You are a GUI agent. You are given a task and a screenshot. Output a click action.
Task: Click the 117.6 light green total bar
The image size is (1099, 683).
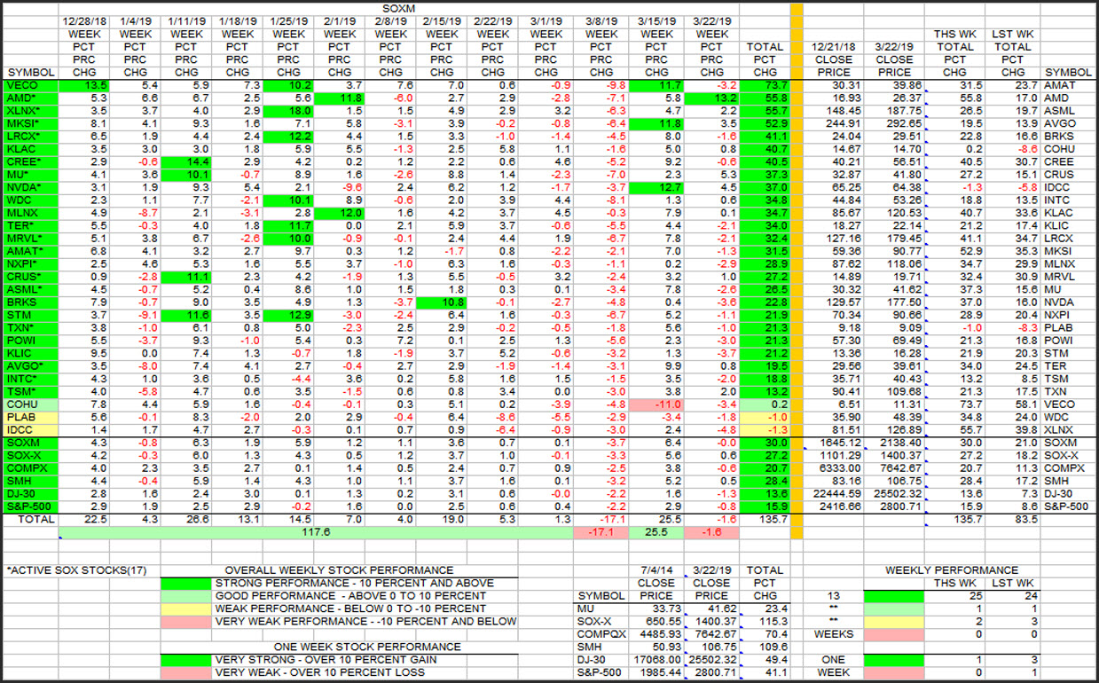click(x=316, y=533)
